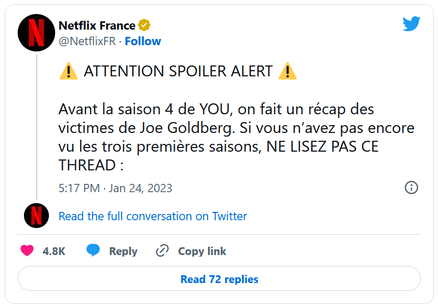Viewport: 438px width, 308px height.
Task: Click the chain link icon
Action: coord(162,251)
